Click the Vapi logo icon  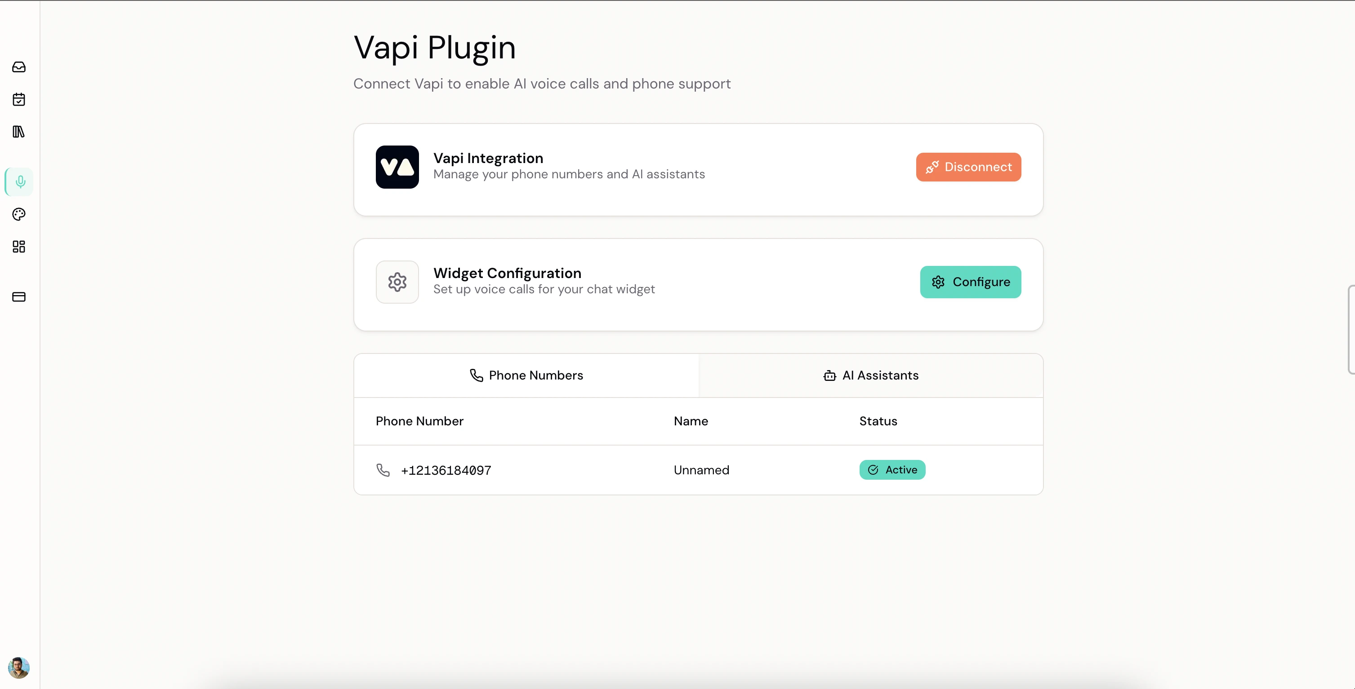397,167
